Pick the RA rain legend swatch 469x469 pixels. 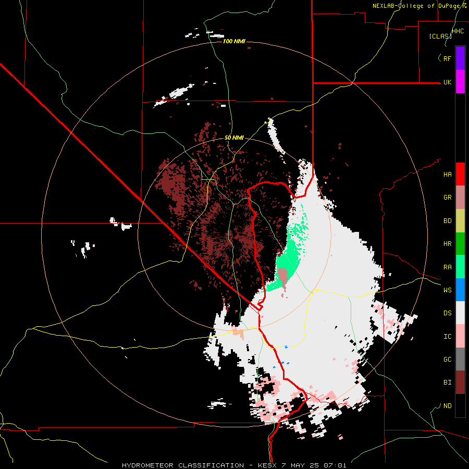click(x=460, y=267)
